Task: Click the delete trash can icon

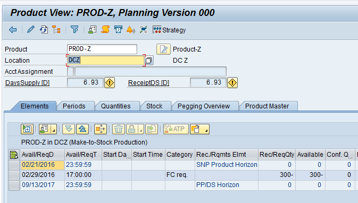Action: click(x=119, y=129)
